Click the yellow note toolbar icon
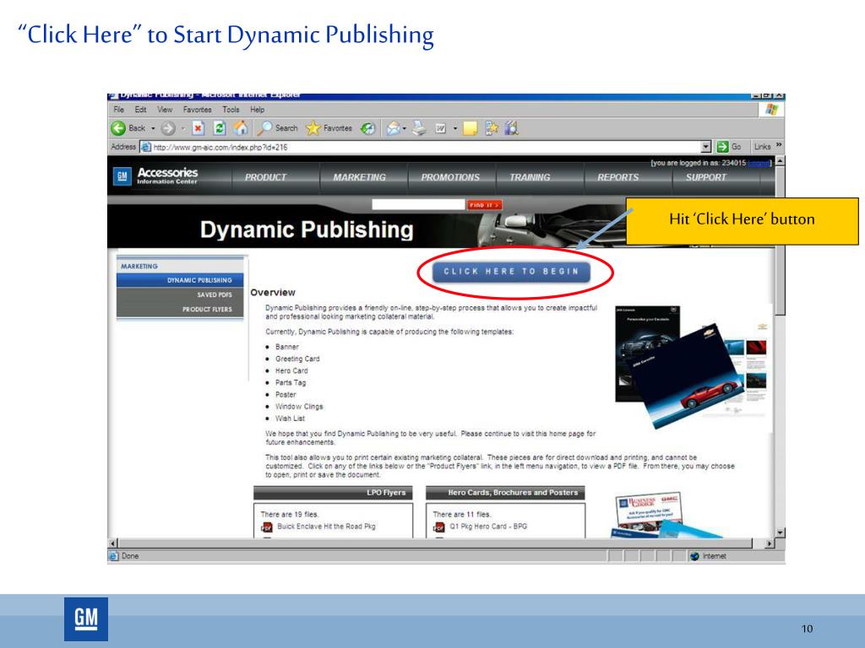 tap(470, 128)
